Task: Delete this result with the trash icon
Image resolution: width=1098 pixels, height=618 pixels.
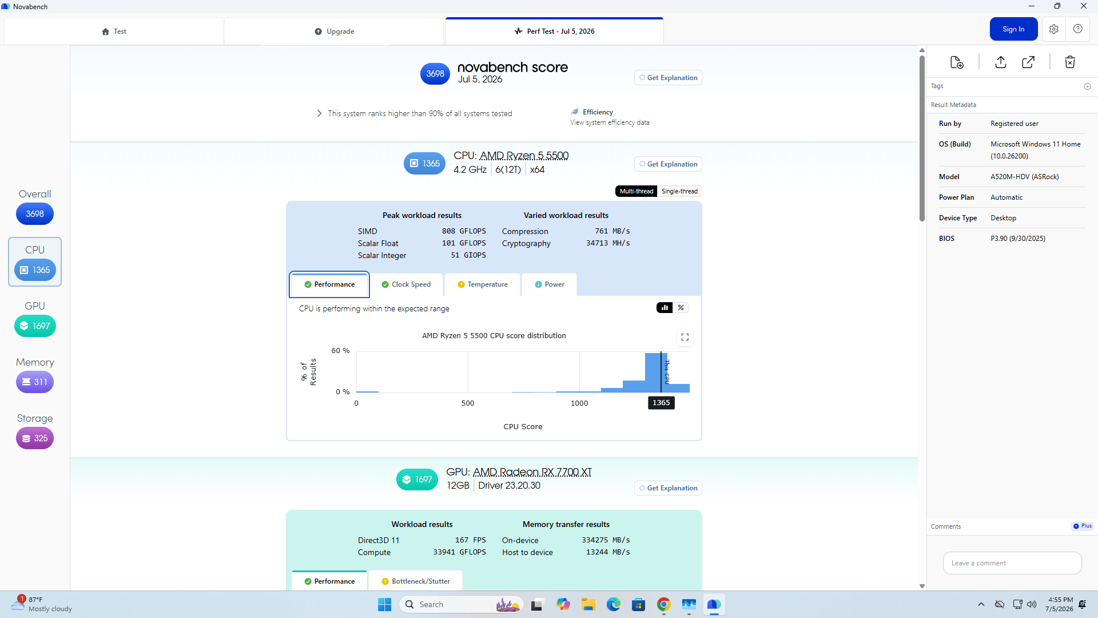Action: pos(1070,62)
